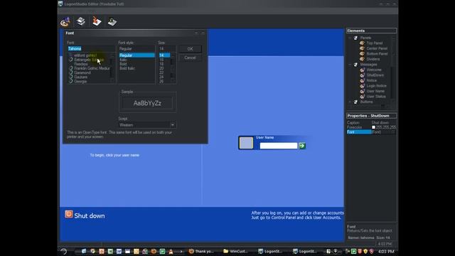Click the size list scrollbar
455x256 pixels.
(x=173, y=68)
